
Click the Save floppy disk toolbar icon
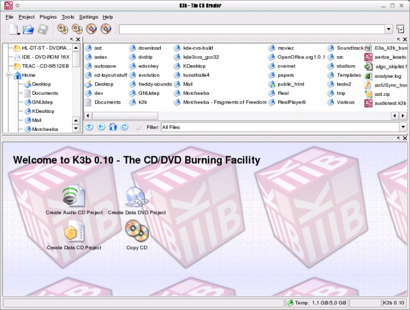(x=43, y=30)
